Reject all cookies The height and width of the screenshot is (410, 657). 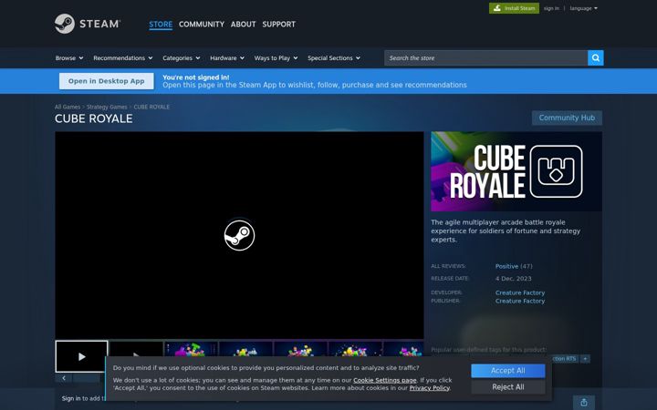[508, 387]
